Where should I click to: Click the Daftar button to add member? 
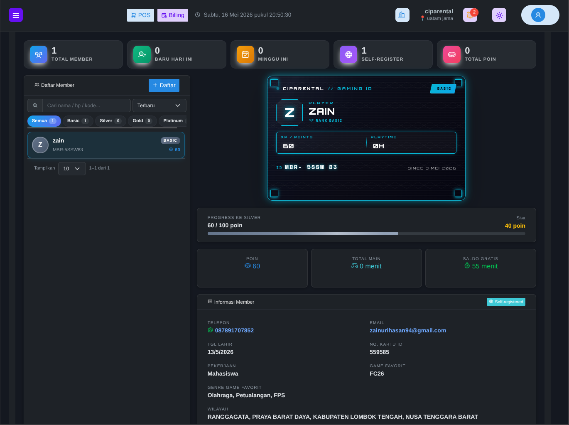tap(164, 85)
